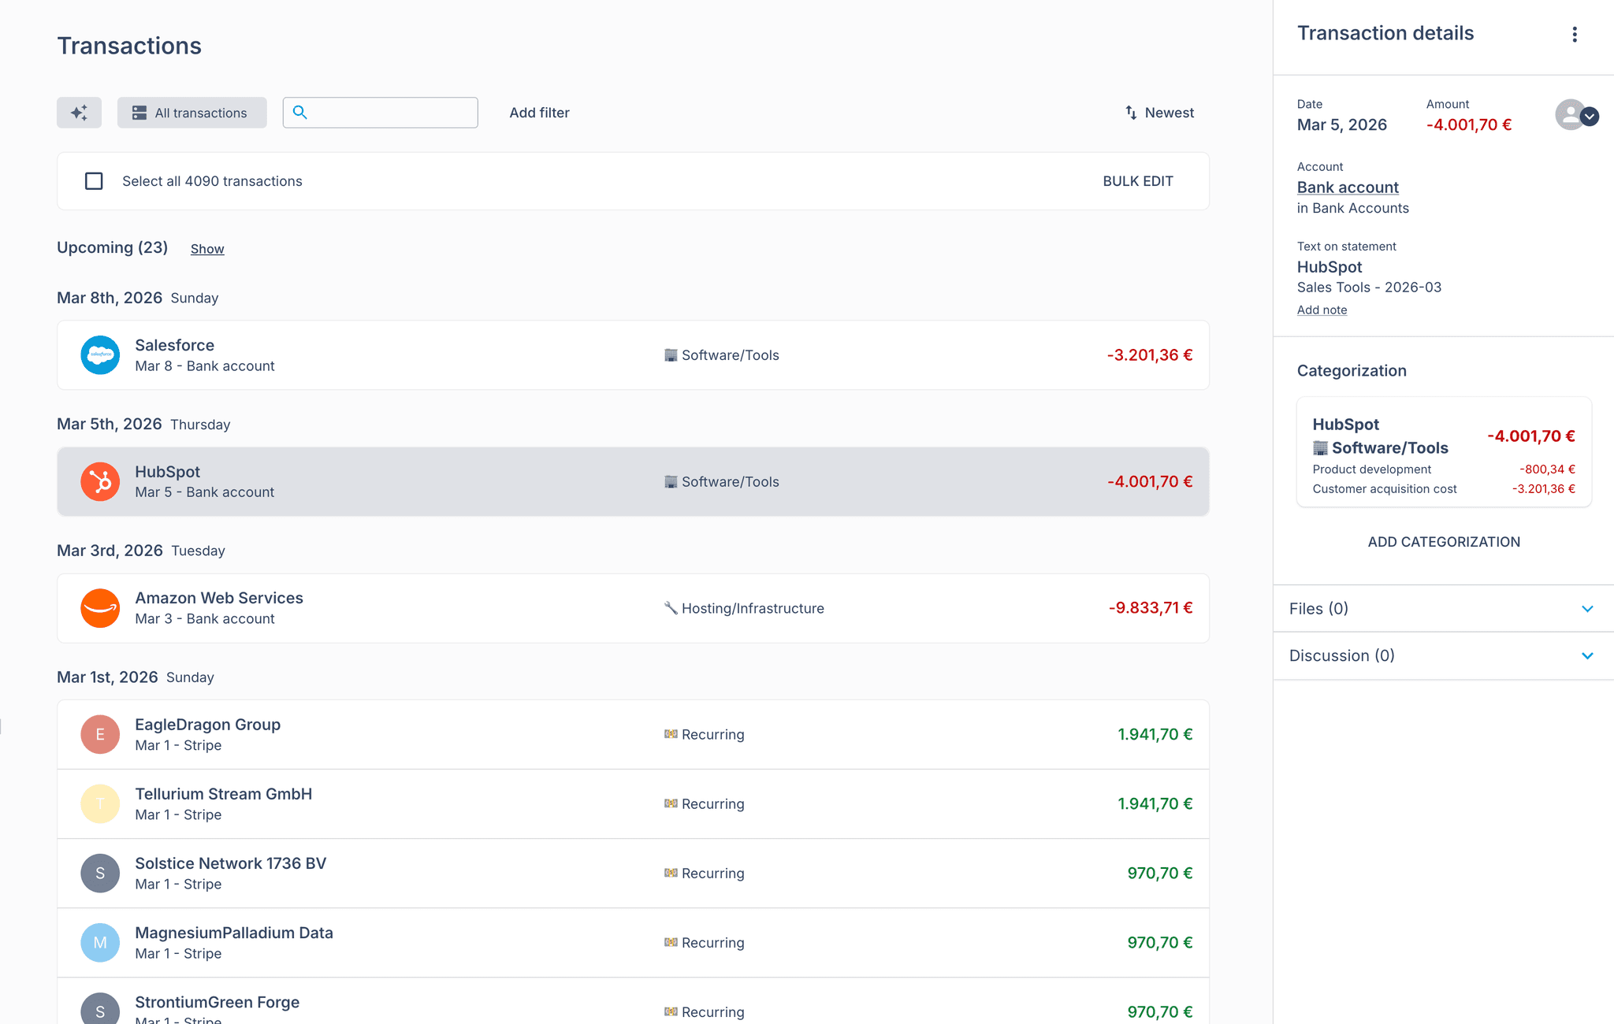
Task: Click the AI sparkle button
Action: 79,113
